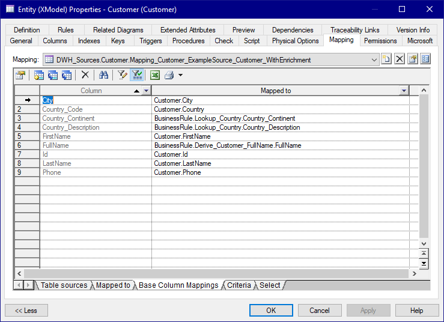Delete the current mapping with the X icon beside the dropdown
444x322 pixels.
(x=400, y=59)
